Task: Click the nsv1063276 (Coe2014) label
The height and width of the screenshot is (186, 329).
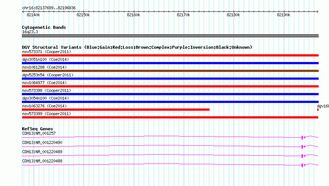Action: (44, 106)
